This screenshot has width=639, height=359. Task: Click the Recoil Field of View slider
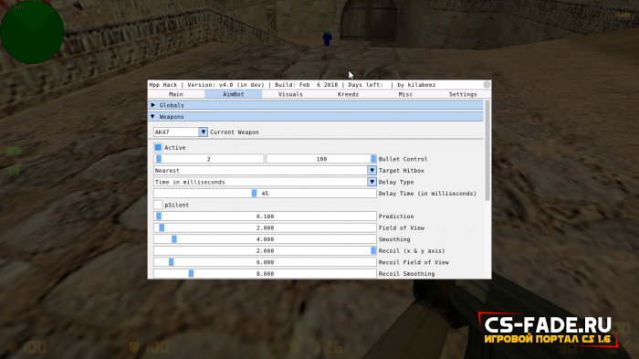tap(265, 262)
